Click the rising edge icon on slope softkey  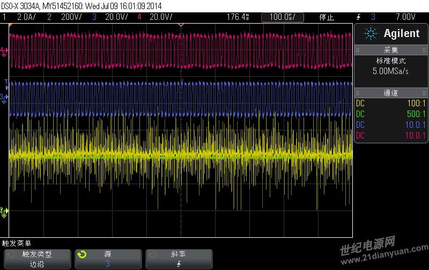tap(179, 264)
